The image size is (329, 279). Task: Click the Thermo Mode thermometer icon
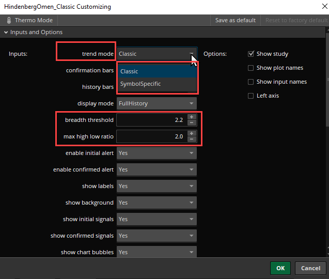click(x=9, y=20)
